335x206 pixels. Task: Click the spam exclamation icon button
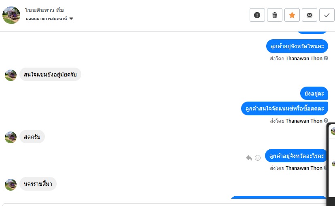pyautogui.click(x=257, y=15)
